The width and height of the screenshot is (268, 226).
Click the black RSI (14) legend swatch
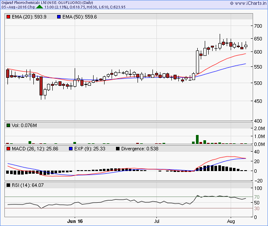coord(8,185)
